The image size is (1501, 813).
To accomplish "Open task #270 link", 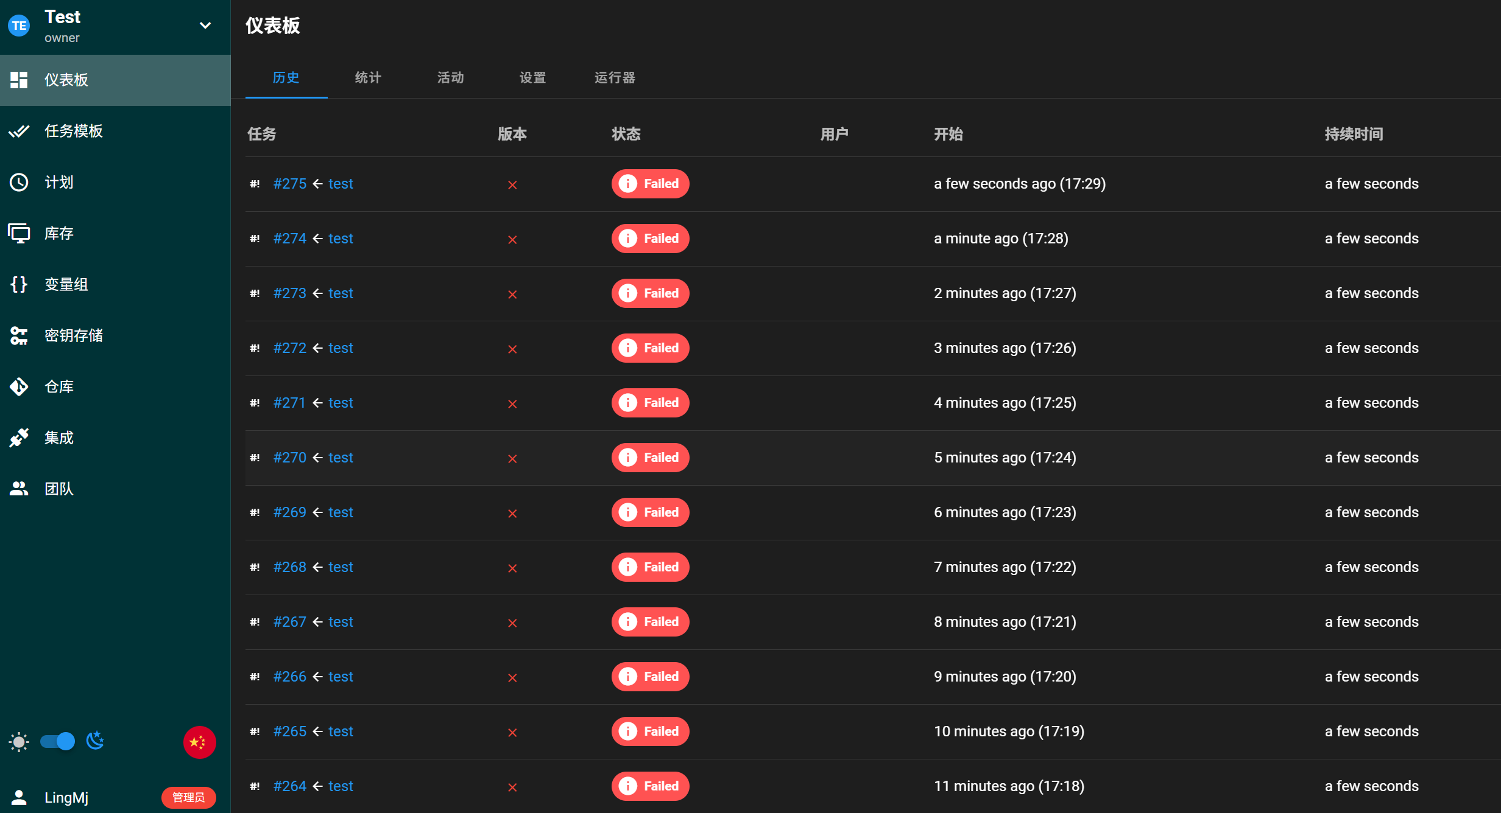I will tap(290, 458).
